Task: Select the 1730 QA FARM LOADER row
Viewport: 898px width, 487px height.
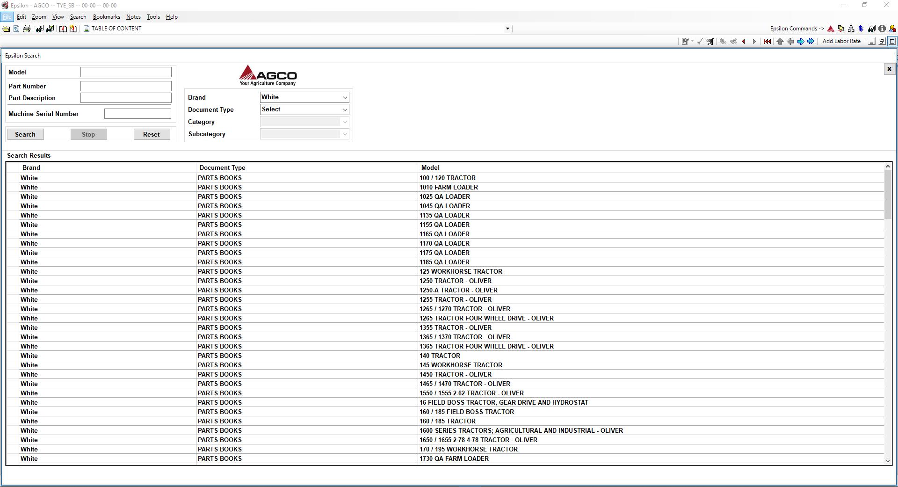Action: click(445, 458)
